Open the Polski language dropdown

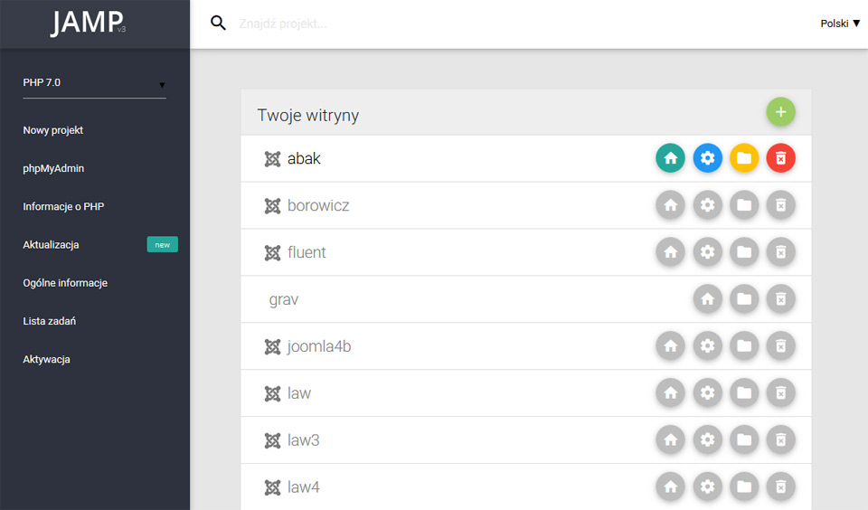coord(840,24)
